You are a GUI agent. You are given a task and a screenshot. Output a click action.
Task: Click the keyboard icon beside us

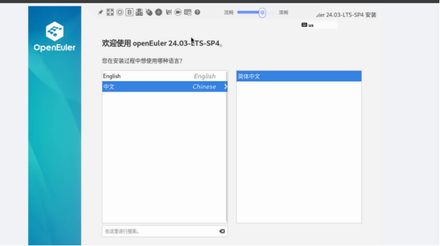click(304, 25)
